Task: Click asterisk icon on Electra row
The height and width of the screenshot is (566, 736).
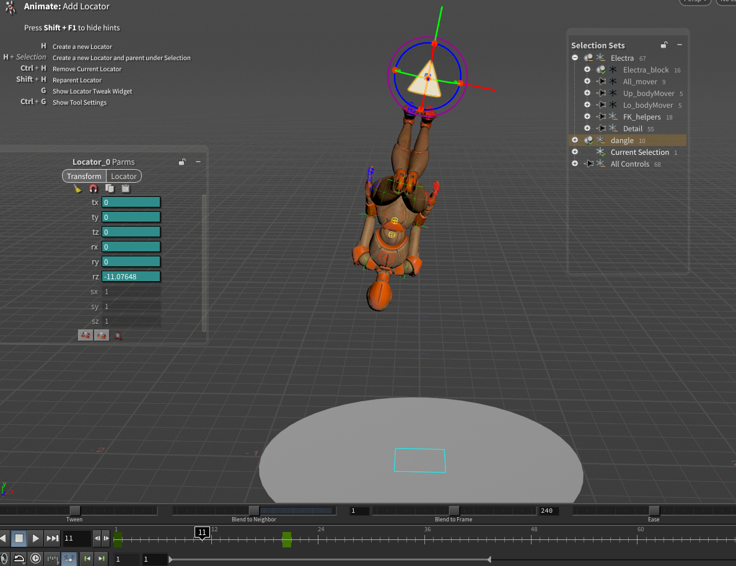Action: tap(600, 58)
